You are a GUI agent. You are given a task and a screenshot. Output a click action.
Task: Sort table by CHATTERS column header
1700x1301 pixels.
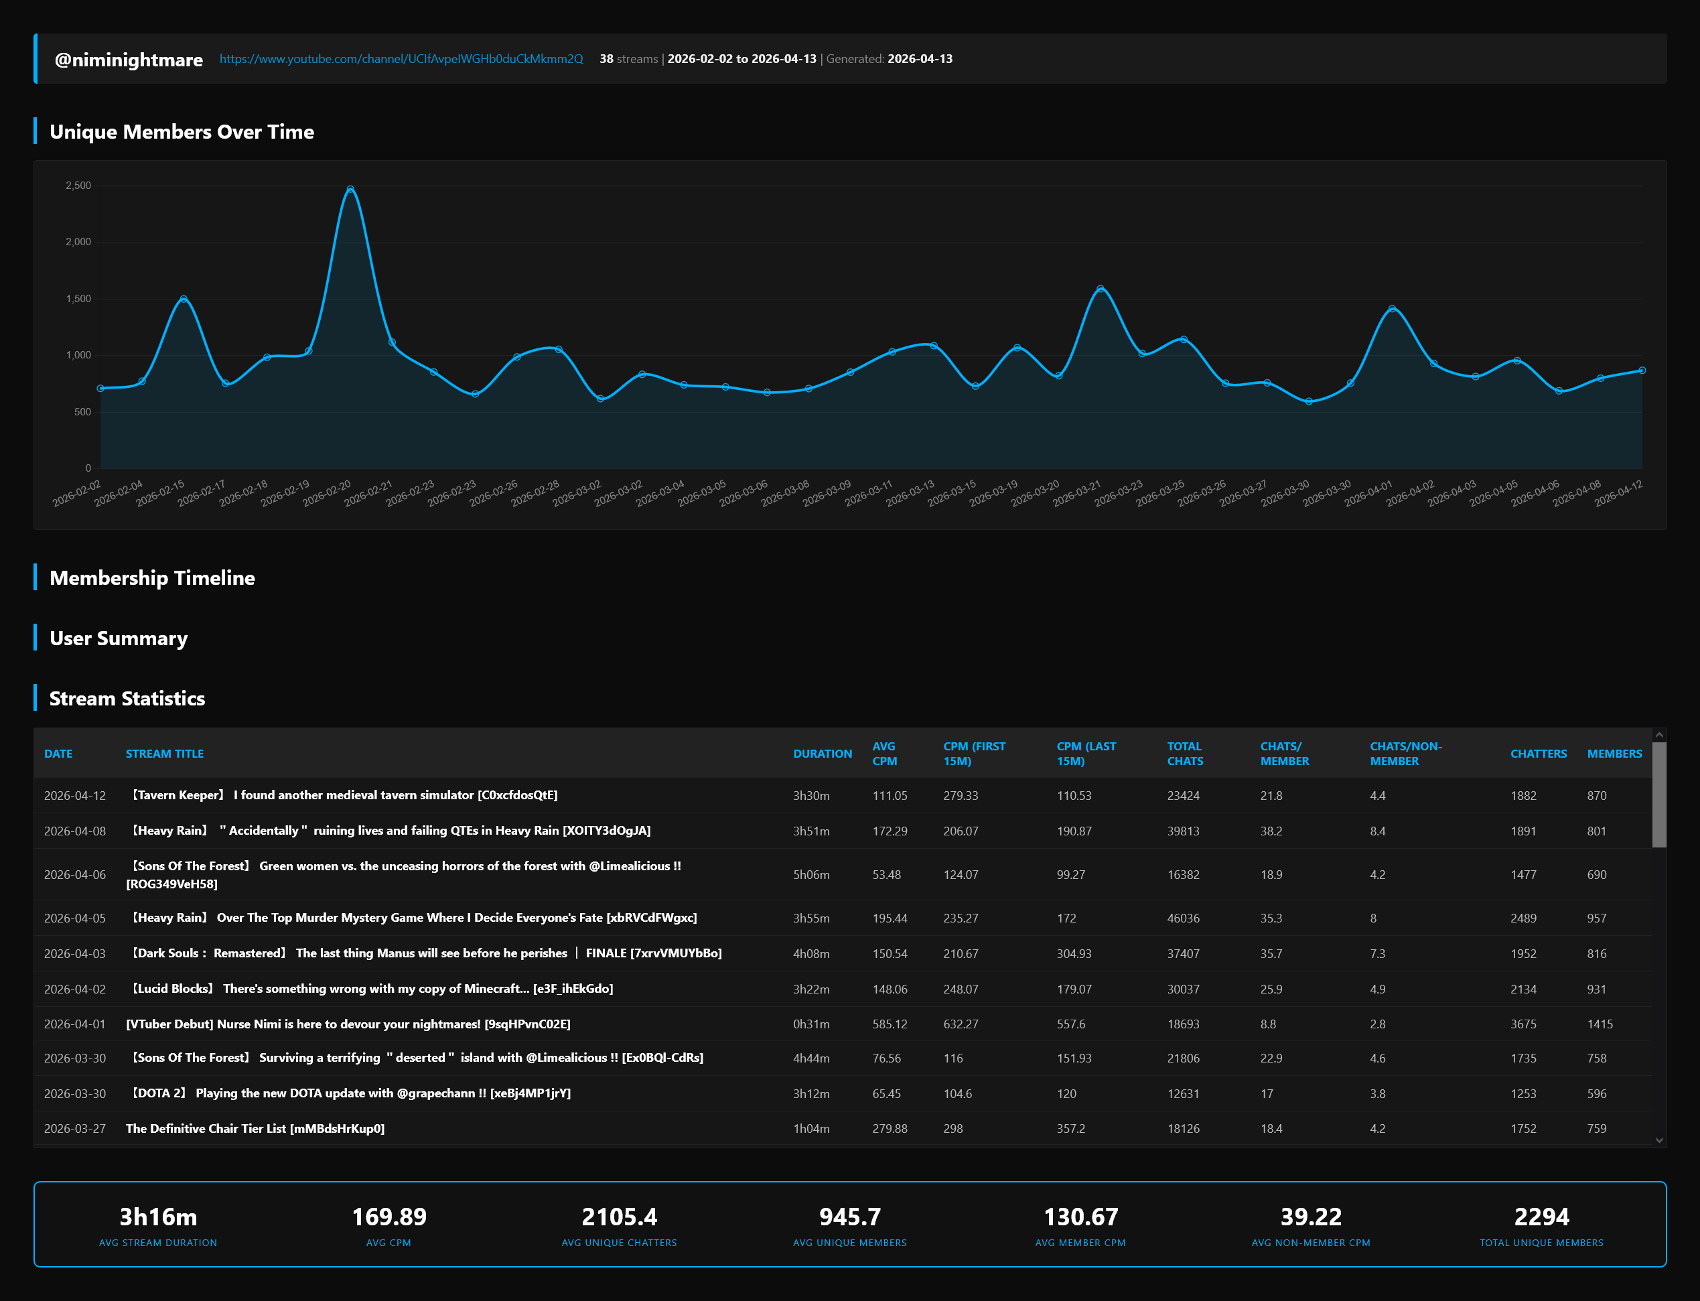(x=1538, y=754)
